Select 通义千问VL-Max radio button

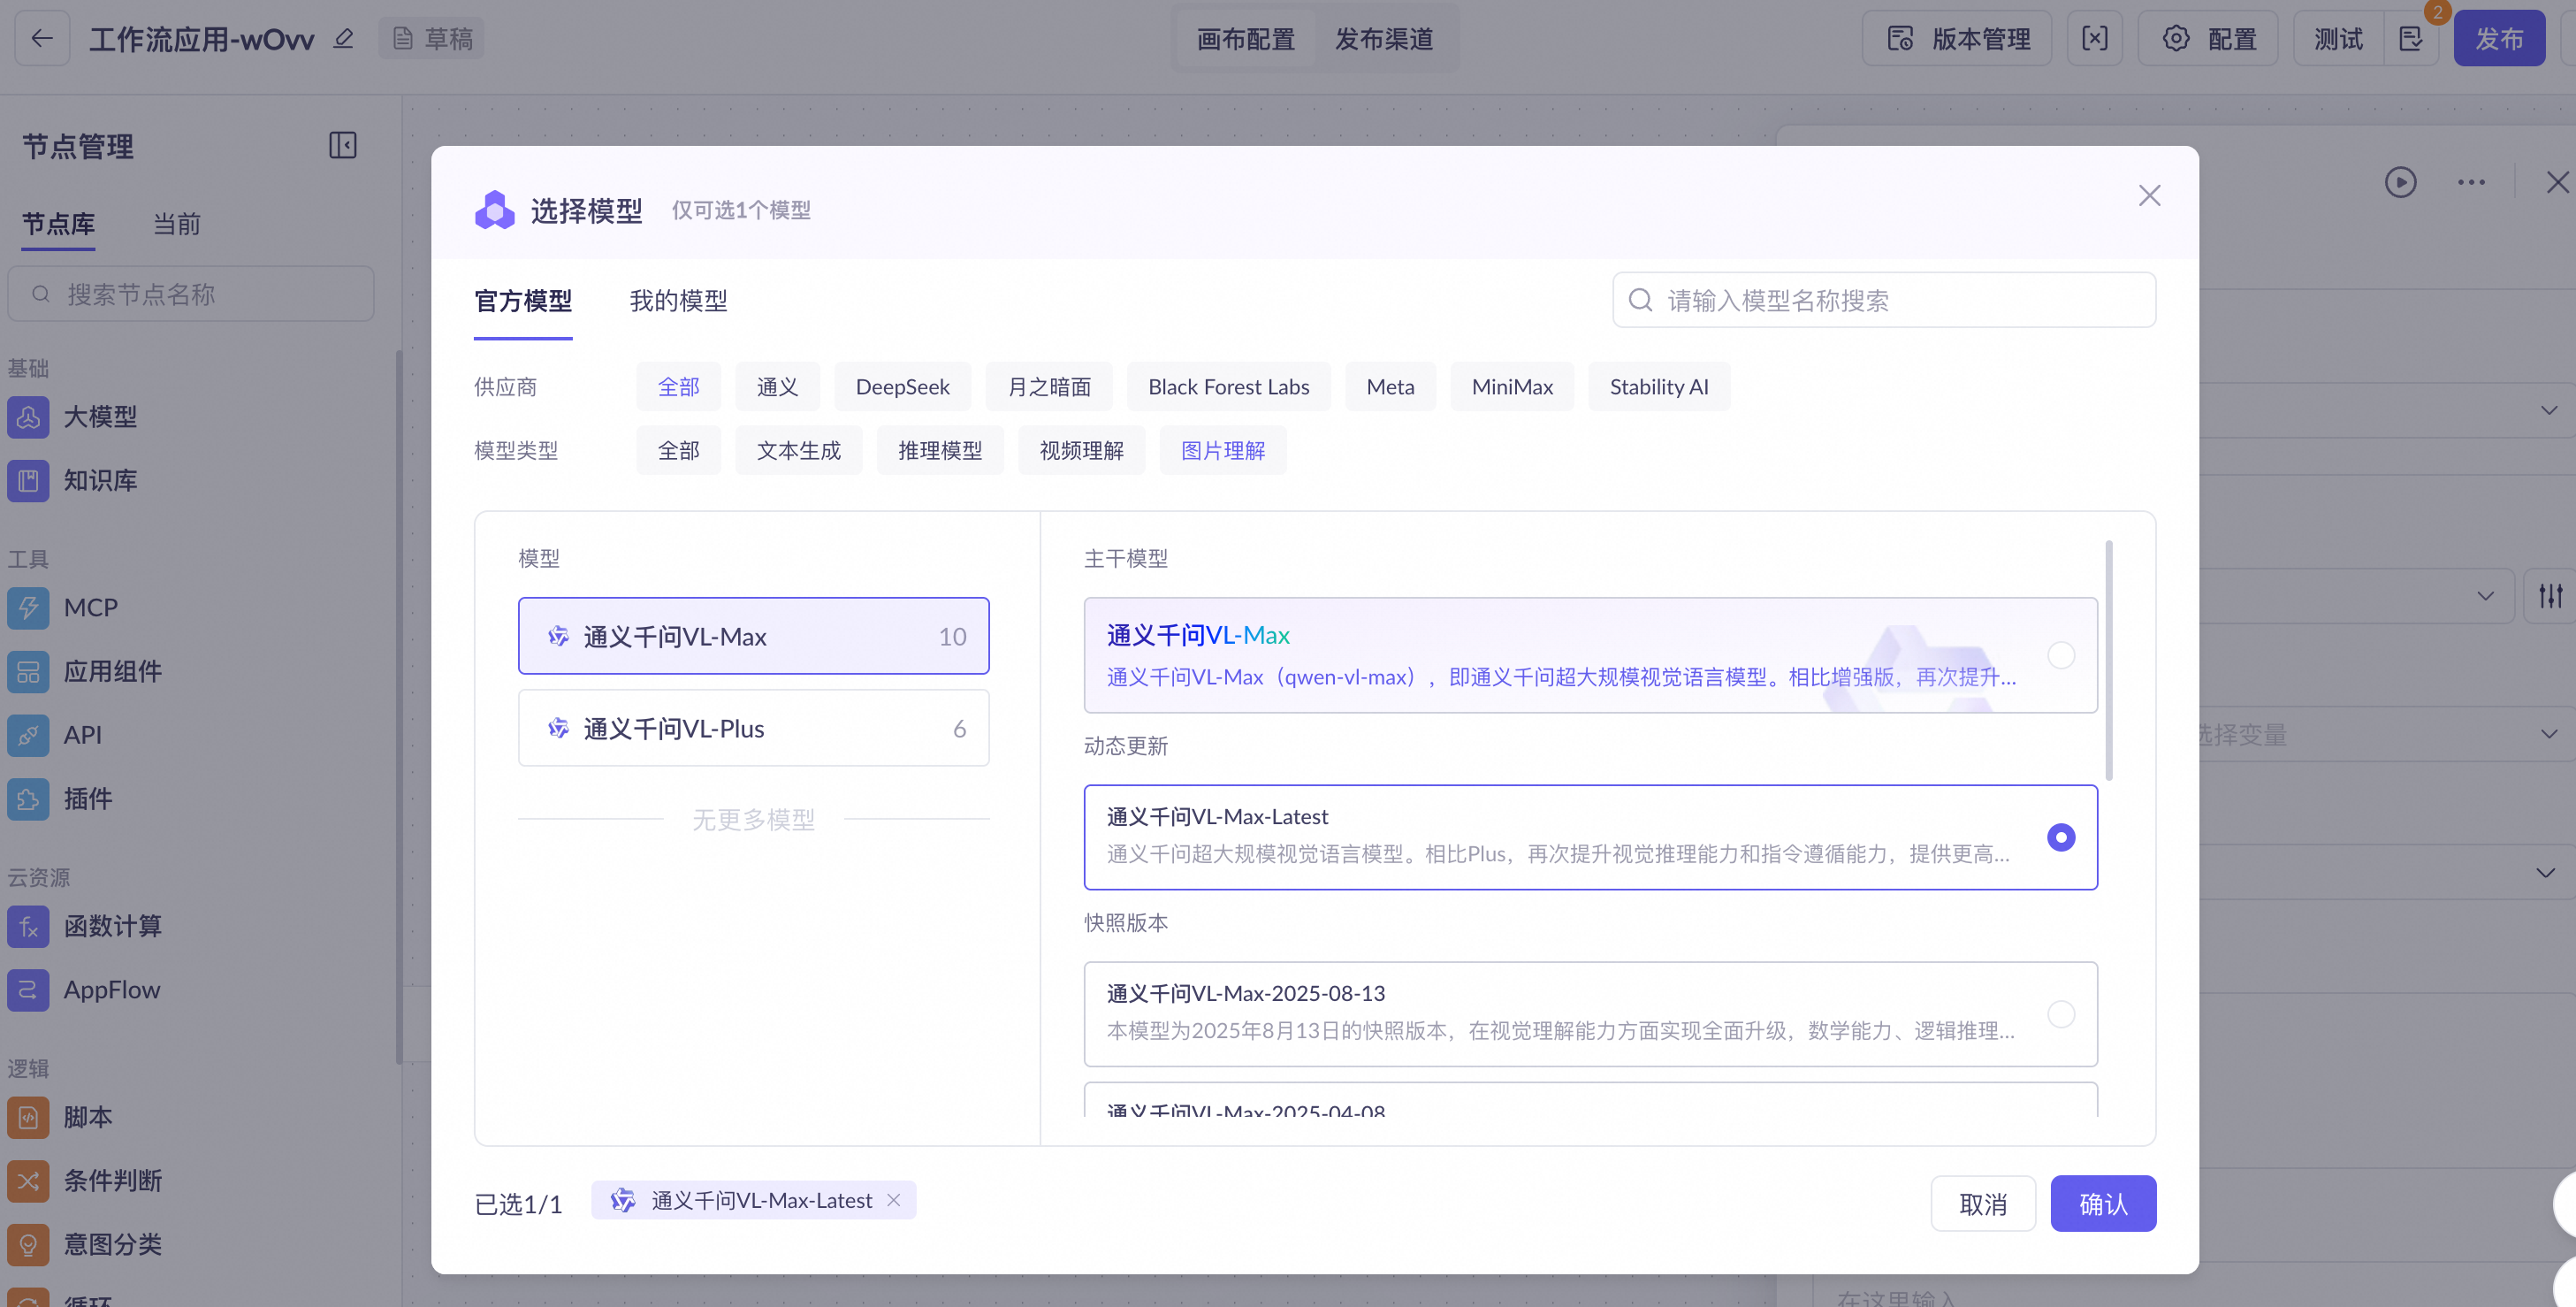(x=2060, y=655)
